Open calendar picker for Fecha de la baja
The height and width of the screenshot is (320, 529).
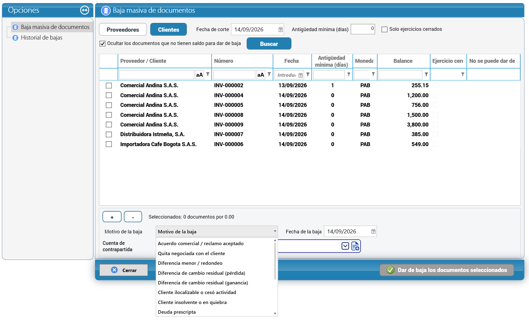(373, 232)
